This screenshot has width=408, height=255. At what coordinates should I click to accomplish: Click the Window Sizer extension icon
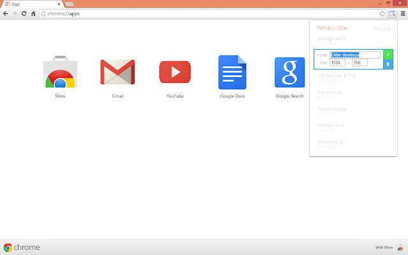click(392, 13)
